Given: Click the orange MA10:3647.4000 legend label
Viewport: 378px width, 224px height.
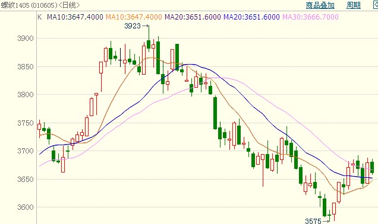Looking at the screenshot, I should click(134, 17).
